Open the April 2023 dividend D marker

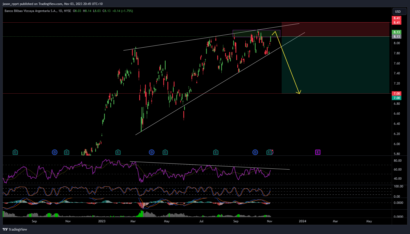click(x=152, y=152)
